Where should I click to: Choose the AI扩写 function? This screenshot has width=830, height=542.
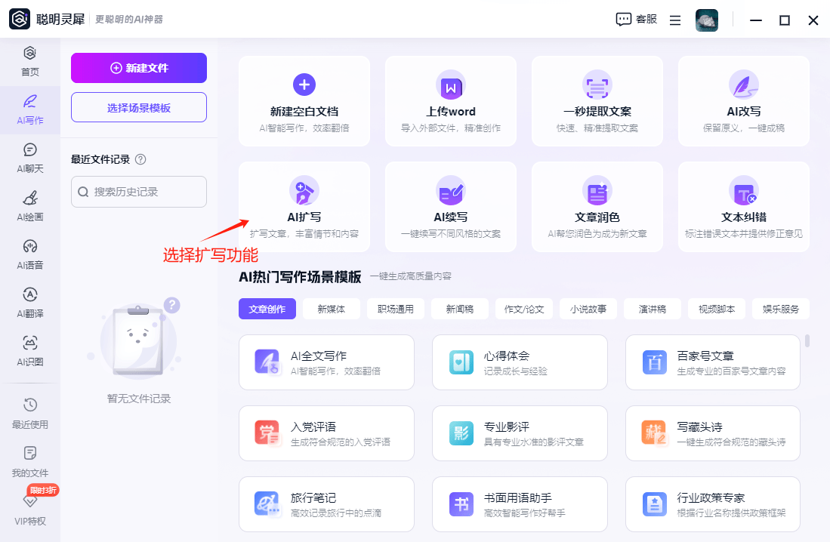point(304,207)
